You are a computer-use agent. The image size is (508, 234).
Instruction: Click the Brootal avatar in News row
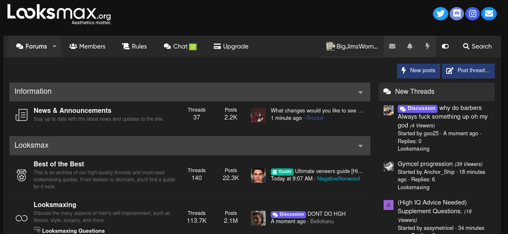coord(258,115)
